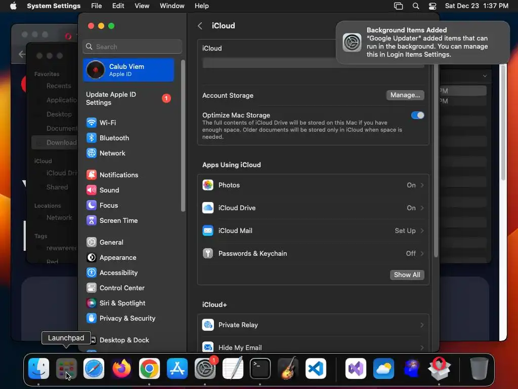518x389 pixels.
Task: Open the Window menu
Action: 172,6
